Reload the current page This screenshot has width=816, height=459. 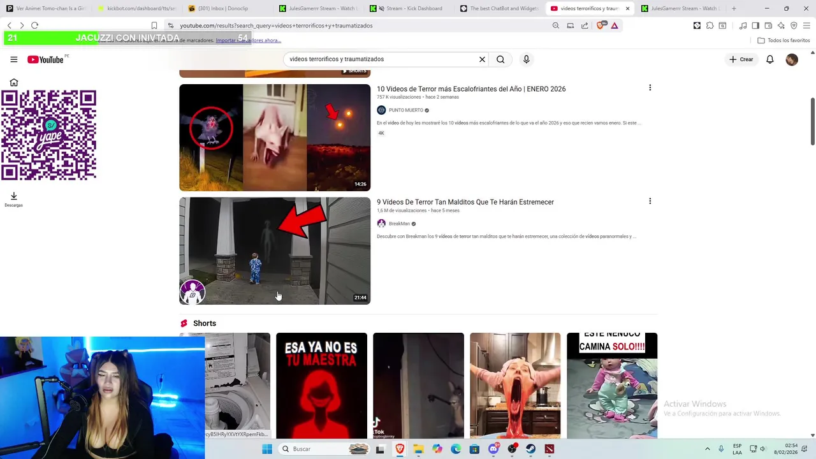click(34, 25)
